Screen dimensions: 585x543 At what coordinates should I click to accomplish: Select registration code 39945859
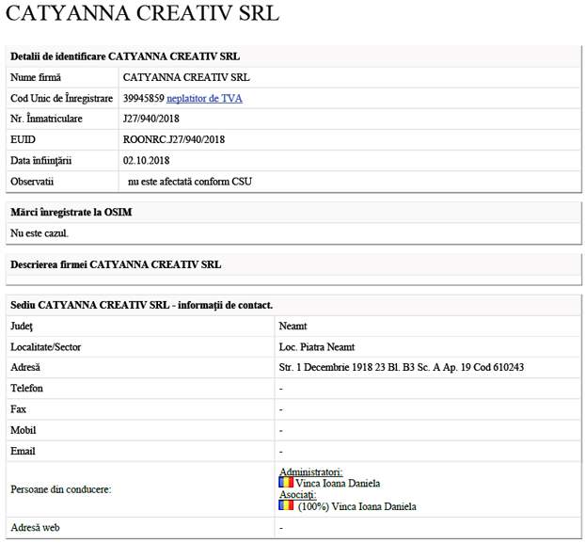click(144, 99)
